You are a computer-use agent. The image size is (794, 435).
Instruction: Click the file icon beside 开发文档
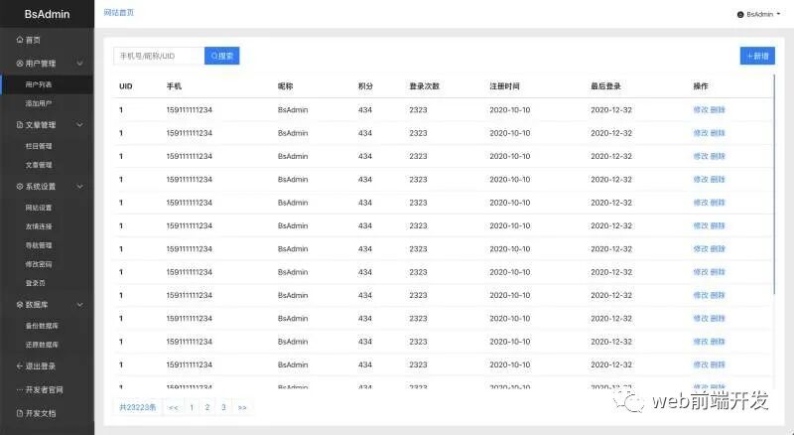(x=19, y=413)
